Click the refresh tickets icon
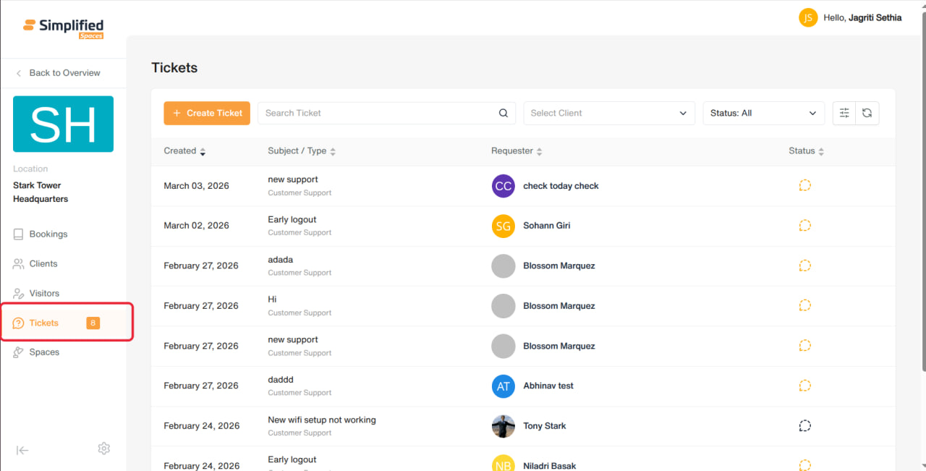The width and height of the screenshot is (926, 471). [867, 113]
